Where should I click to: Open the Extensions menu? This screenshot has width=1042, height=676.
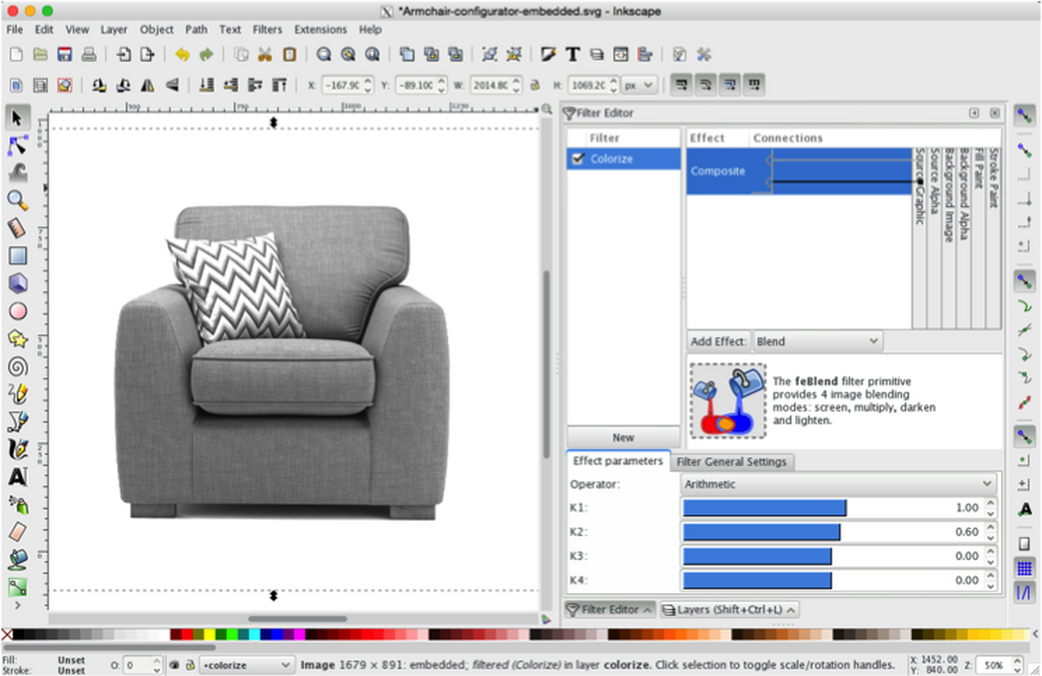pyautogui.click(x=320, y=29)
